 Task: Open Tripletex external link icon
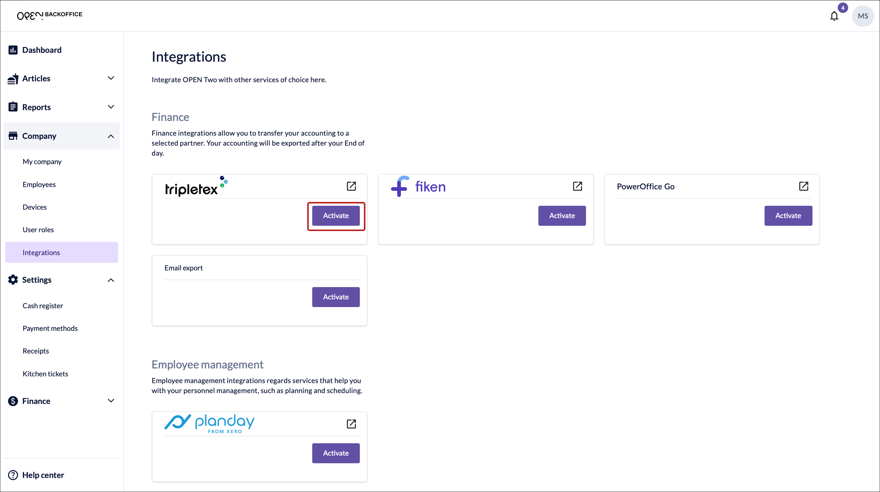351,186
